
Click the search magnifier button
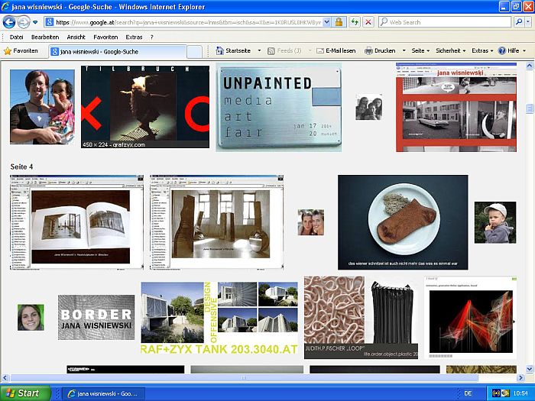coord(519,22)
